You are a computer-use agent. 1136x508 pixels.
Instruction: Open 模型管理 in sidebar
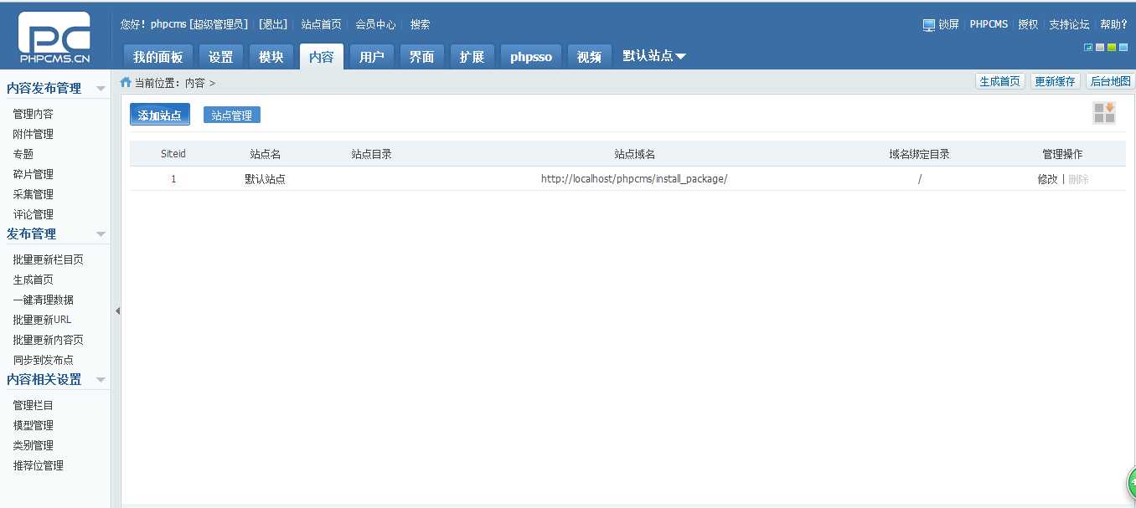pos(34,426)
